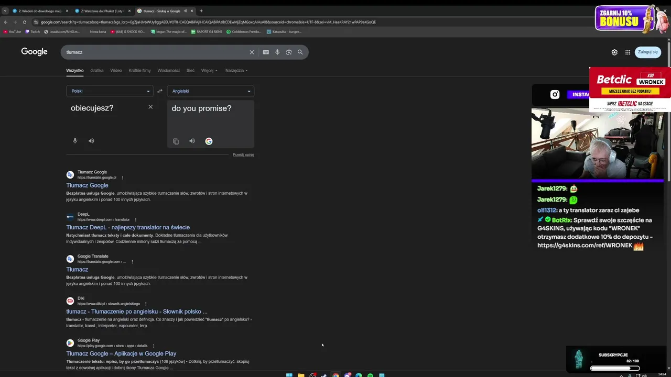The image size is (671, 377).
Task: Open translation in Google Translate icon
Action: [209, 141]
